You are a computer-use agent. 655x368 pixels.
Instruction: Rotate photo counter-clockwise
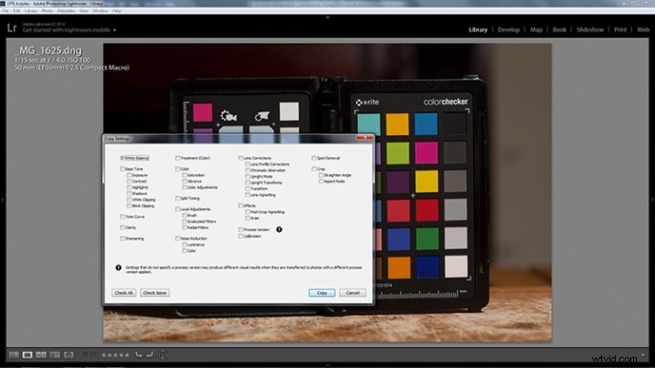[x=139, y=354]
